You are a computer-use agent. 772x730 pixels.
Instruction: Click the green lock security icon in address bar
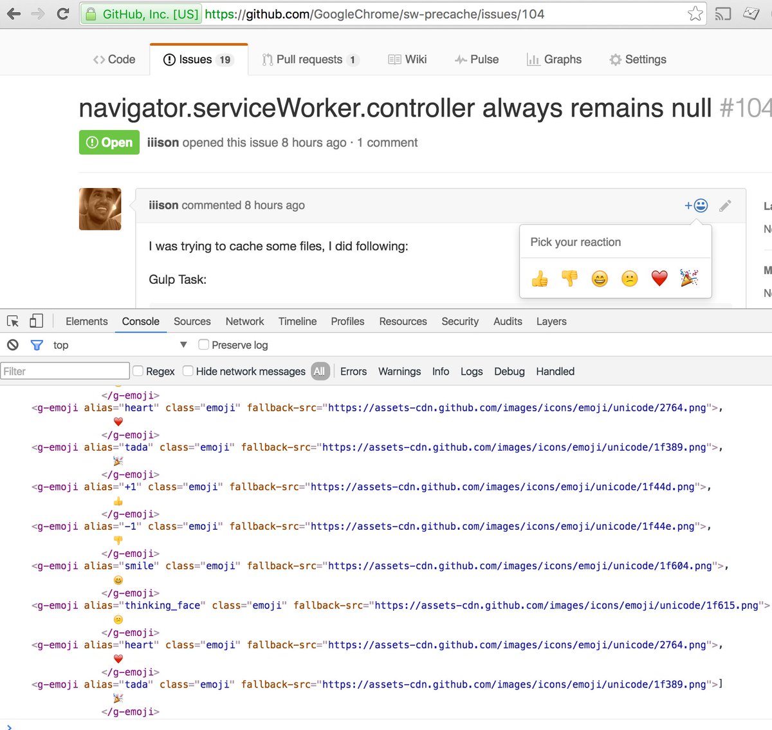coord(91,14)
